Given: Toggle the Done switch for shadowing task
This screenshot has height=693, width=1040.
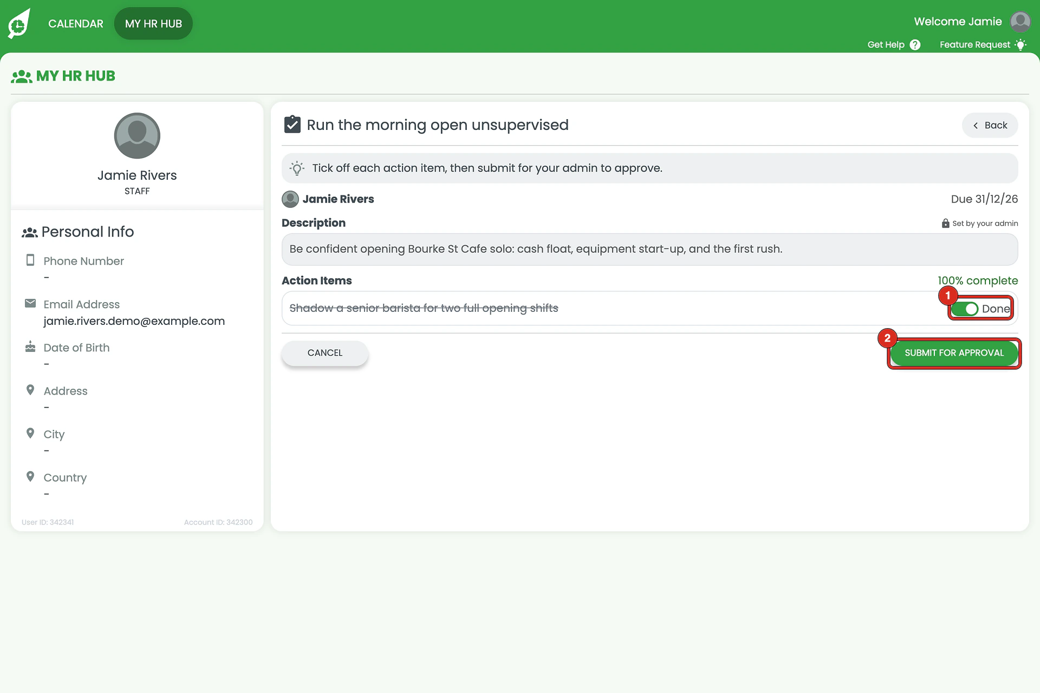Looking at the screenshot, I should [x=965, y=309].
